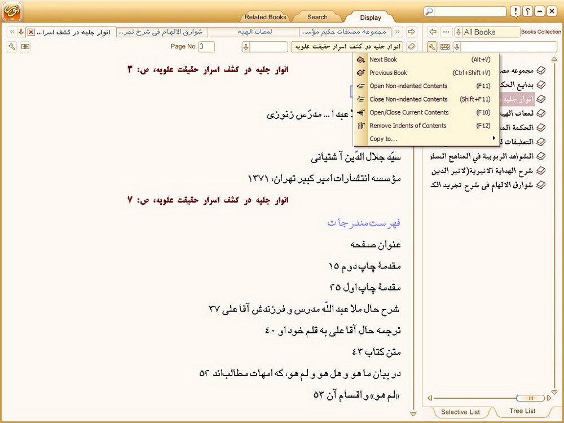
Task: Switch to the Search tab
Action: tap(318, 17)
